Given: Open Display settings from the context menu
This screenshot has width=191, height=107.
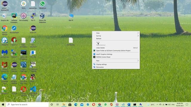Looking at the screenshot, I should 116,64.
